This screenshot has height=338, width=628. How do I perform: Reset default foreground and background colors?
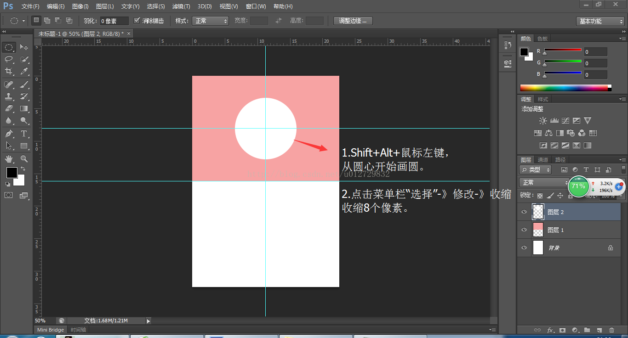pyautogui.click(x=8, y=184)
